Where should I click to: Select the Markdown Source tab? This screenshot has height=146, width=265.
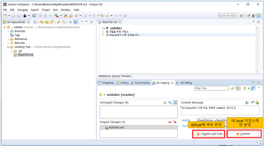click(x=109, y=76)
